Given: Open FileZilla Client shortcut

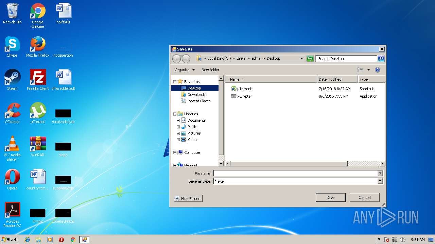Looking at the screenshot, I should click(38, 80).
